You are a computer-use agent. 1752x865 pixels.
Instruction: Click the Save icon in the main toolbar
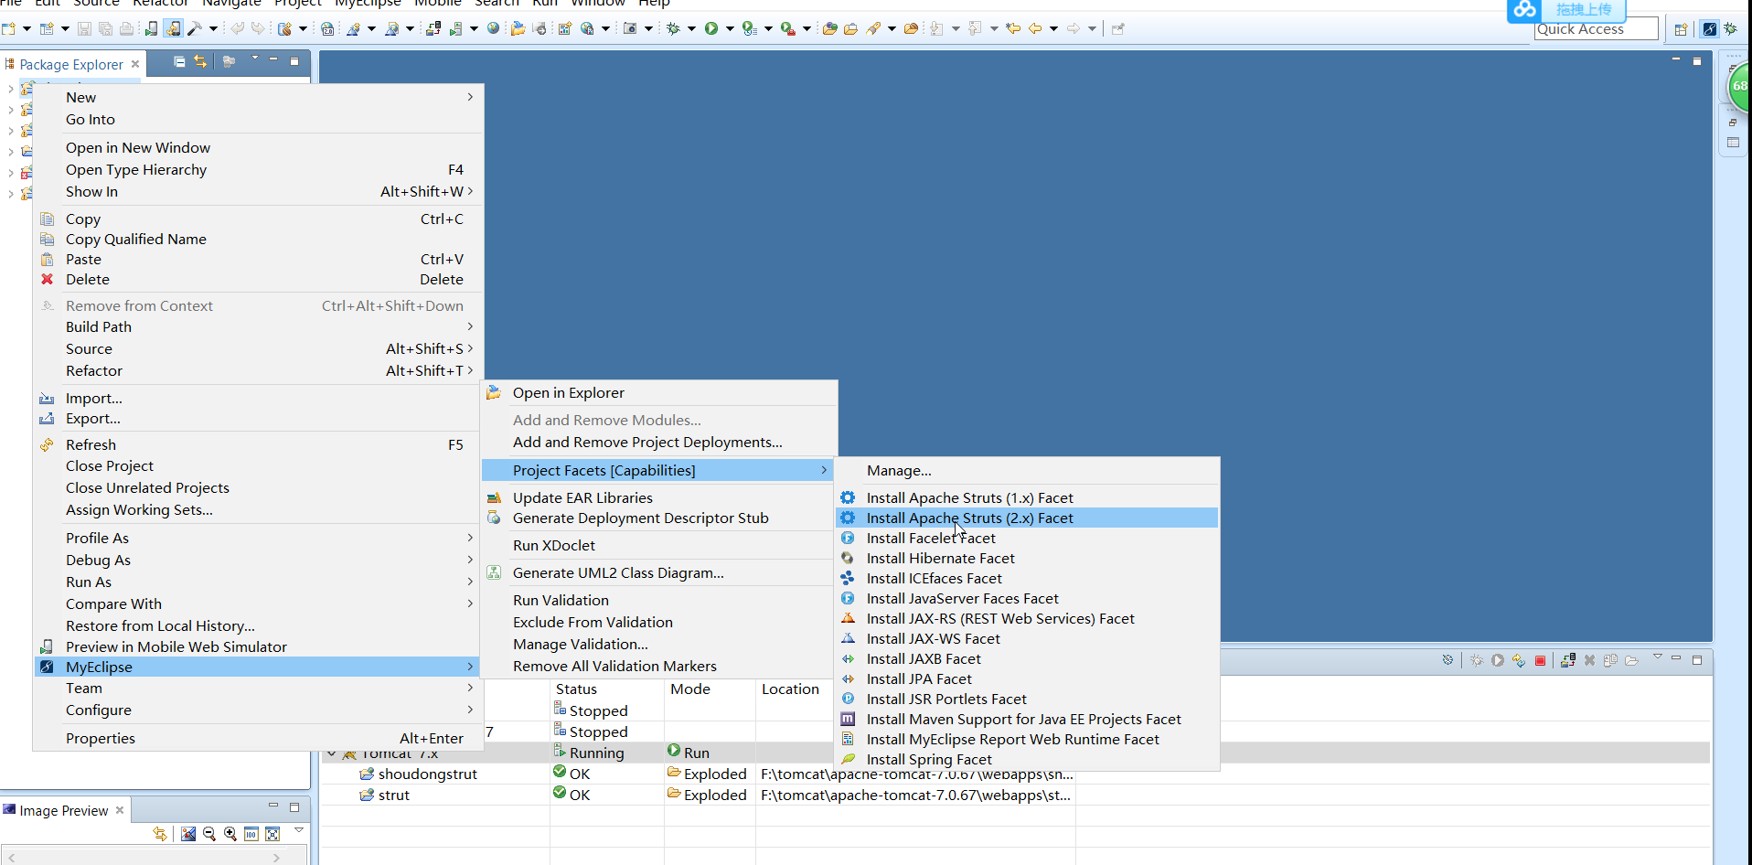(x=84, y=29)
